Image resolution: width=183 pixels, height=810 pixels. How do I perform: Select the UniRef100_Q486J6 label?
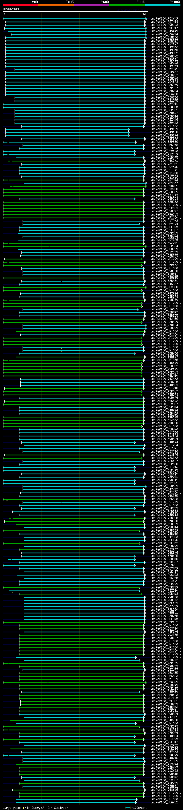(164, 790)
